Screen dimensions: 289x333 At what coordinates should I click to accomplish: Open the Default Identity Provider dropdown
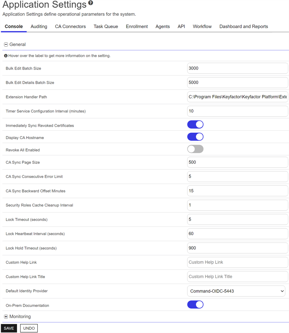pos(236,291)
